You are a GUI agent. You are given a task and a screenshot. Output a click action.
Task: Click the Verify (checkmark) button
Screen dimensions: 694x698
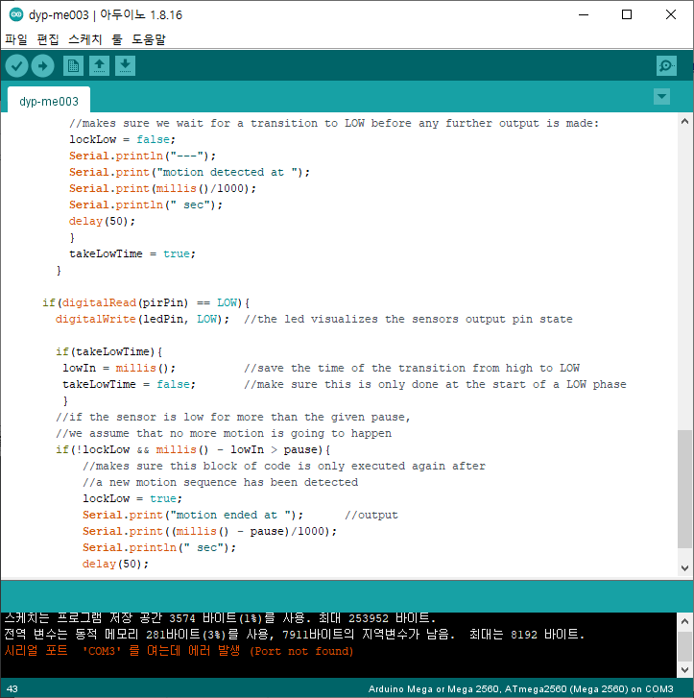point(17,66)
